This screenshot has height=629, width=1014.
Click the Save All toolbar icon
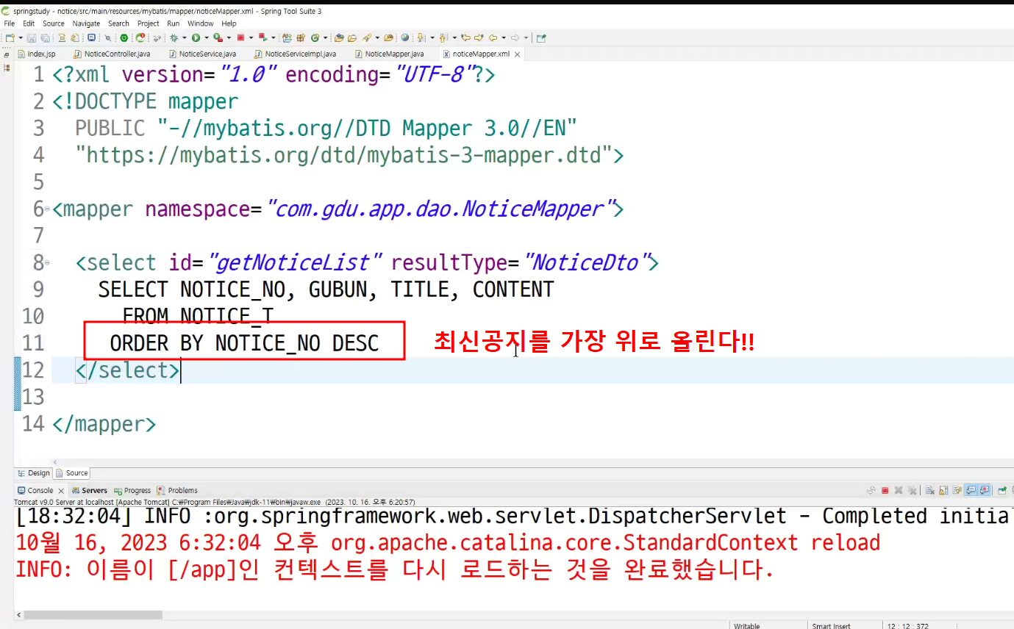(x=46, y=37)
